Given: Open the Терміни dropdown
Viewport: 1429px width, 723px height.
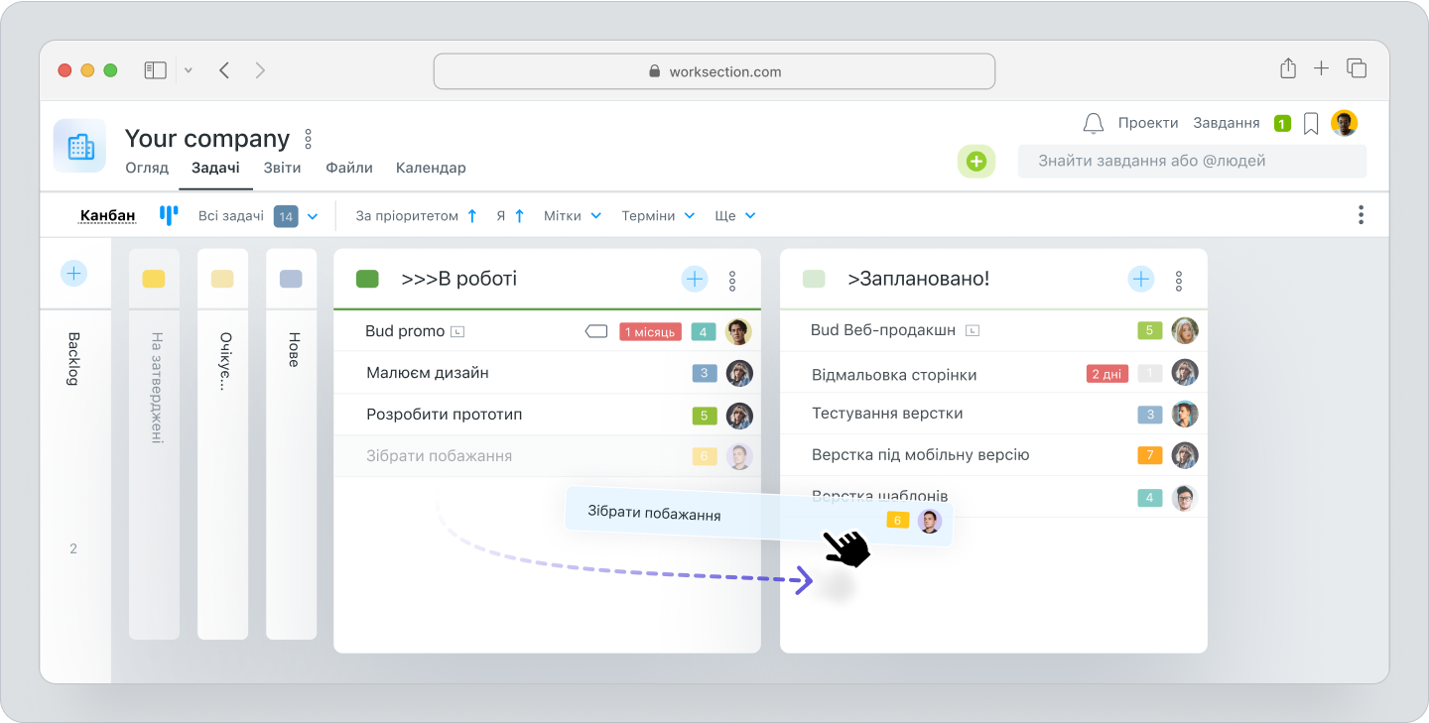Looking at the screenshot, I should 658,215.
